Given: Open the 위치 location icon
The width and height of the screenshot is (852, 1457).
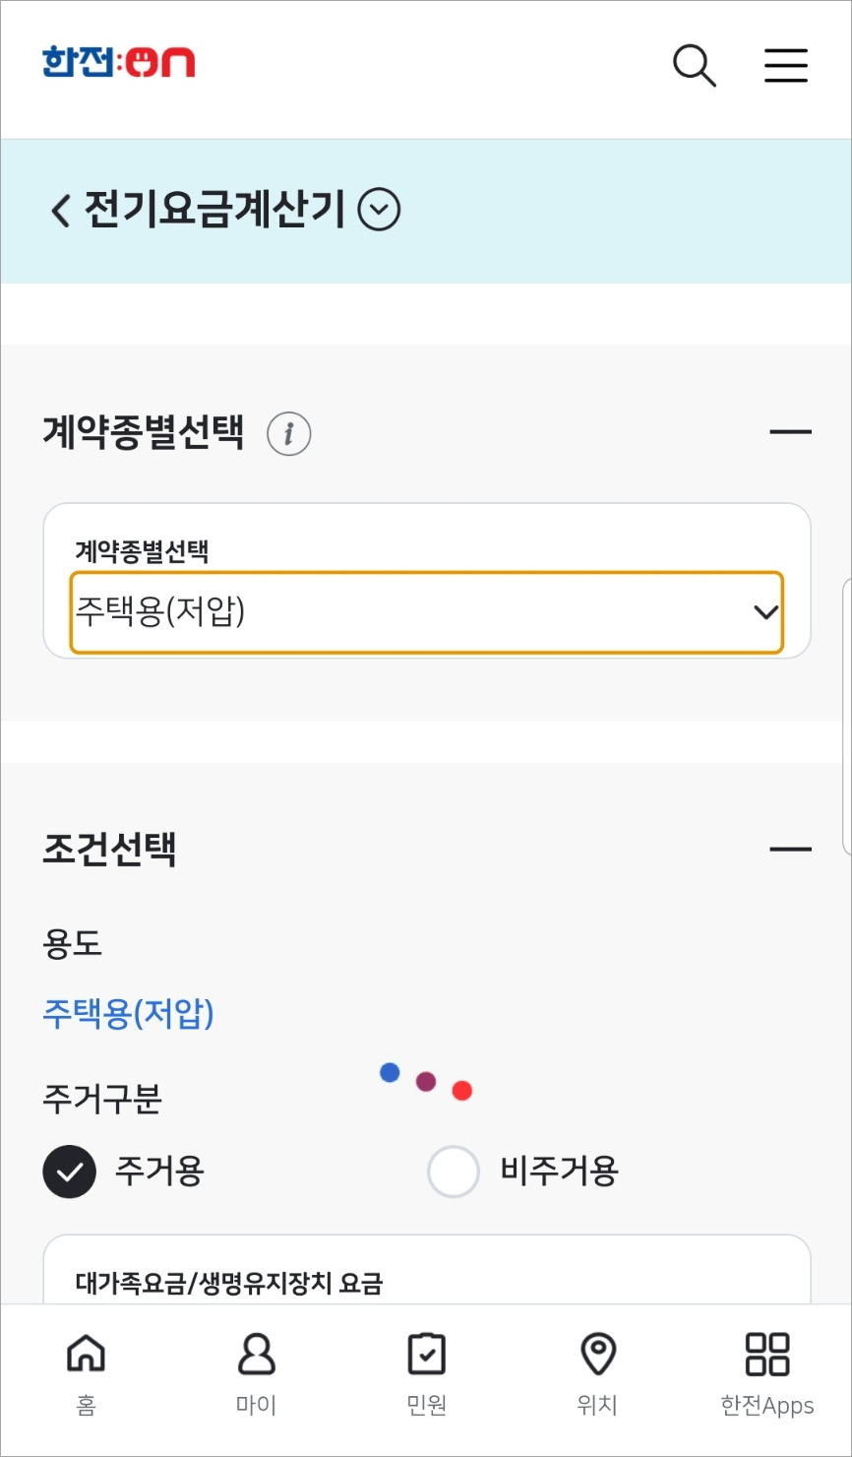Looking at the screenshot, I should tap(597, 1368).
